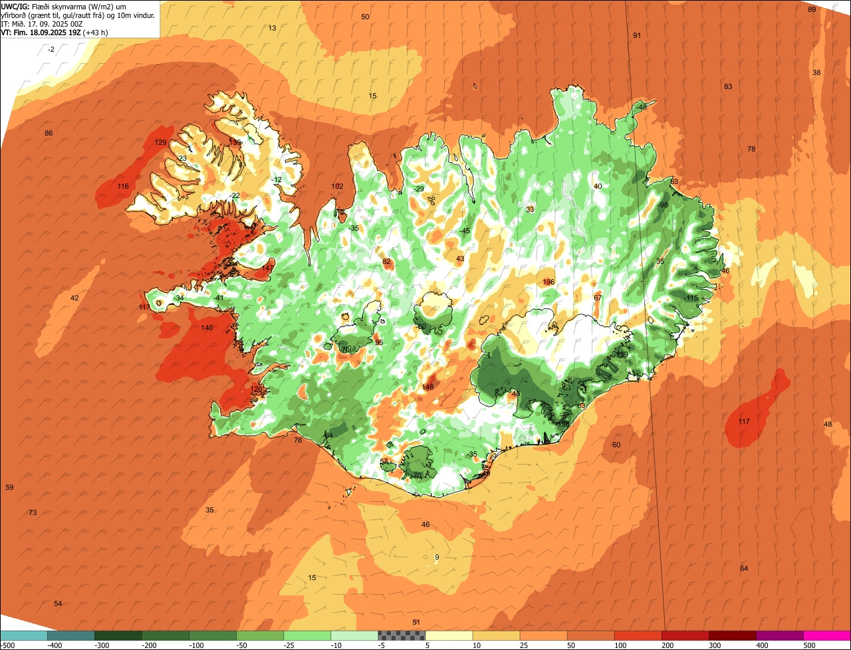Click the 'IT: Mið. 17. 09. 2025 00Z' line

[41, 23]
